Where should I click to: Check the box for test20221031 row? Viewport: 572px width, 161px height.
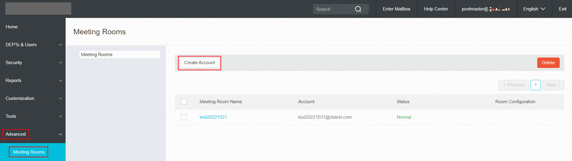click(184, 117)
